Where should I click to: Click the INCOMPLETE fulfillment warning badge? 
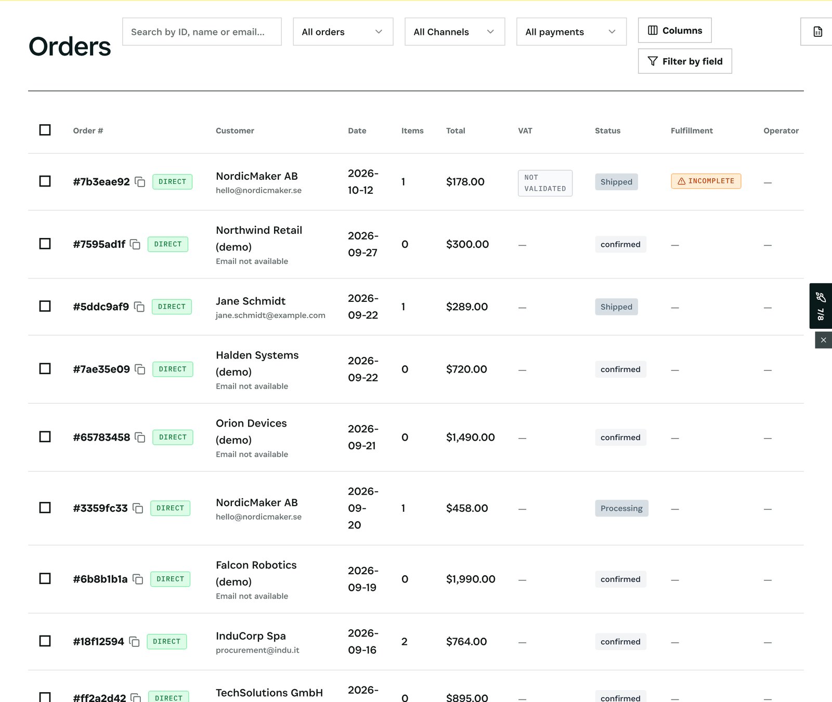(706, 181)
